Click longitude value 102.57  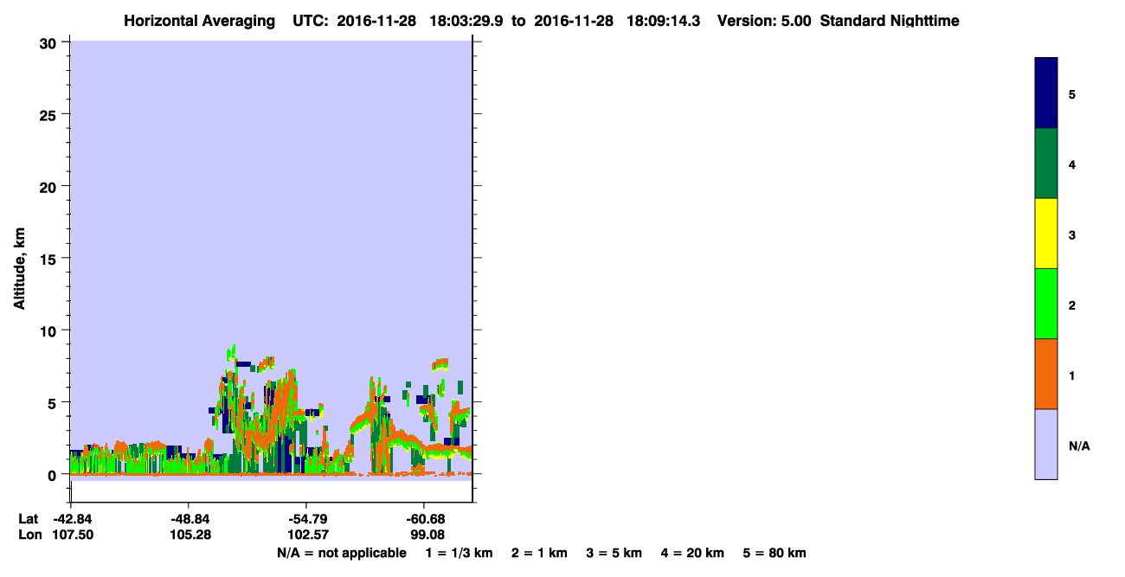coord(309,535)
